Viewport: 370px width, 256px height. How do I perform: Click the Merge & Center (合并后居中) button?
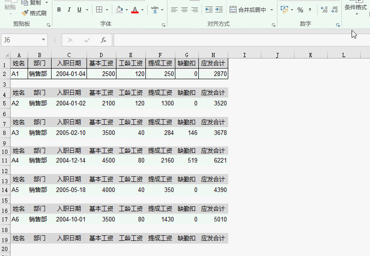(249, 10)
